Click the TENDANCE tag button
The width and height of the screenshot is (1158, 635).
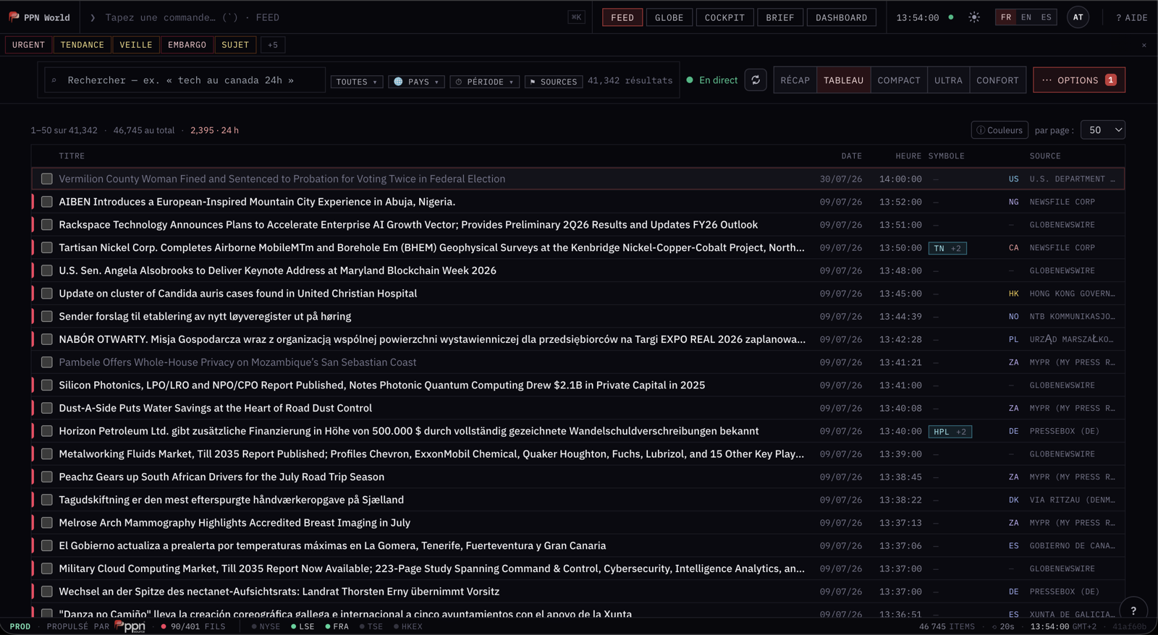83,45
